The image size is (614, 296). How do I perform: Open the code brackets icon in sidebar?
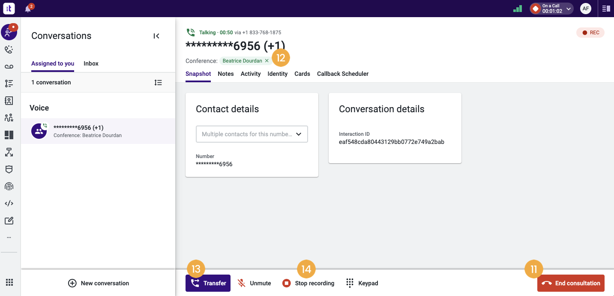(x=9, y=203)
